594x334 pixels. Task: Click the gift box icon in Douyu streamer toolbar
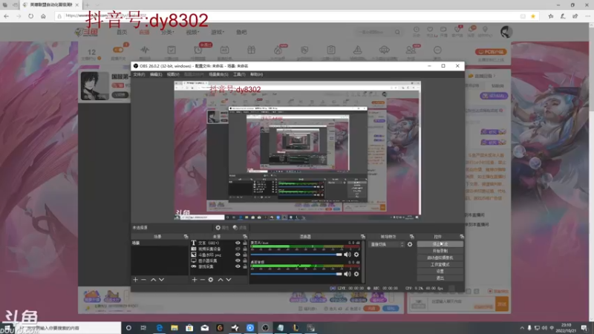(252, 50)
